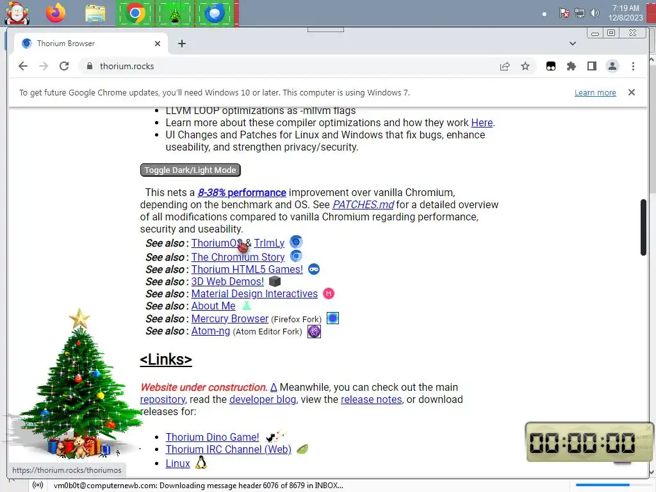Viewport: 656px width, 492px height.
Task: Open the file explorer taskbar icon
Action: coord(95,13)
